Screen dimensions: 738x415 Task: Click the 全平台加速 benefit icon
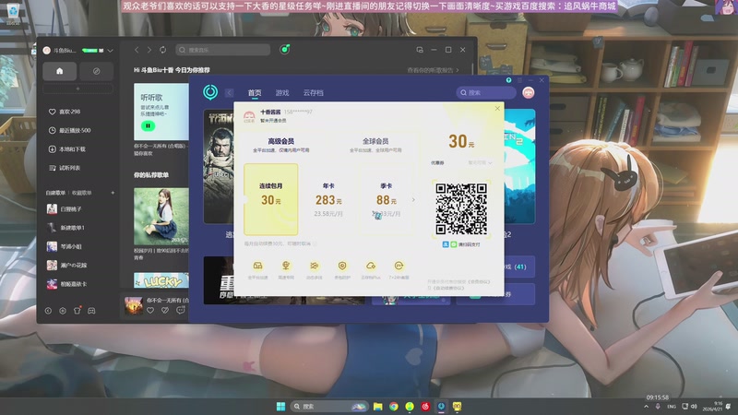tap(258, 266)
